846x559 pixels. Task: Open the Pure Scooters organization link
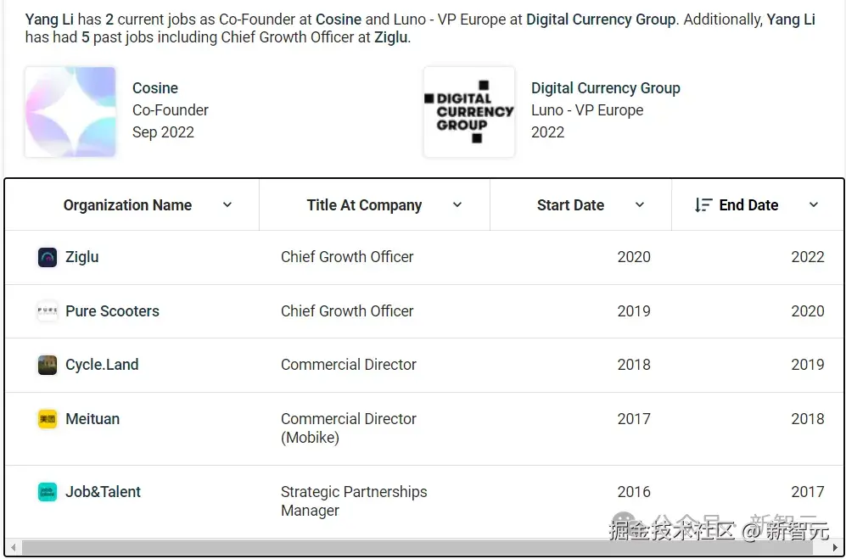click(x=112, y=311)
